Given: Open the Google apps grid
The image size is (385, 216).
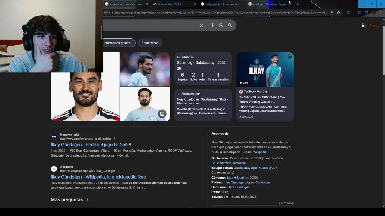Looking at the screenshot, I should click(364, 25).
